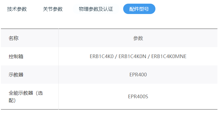
Task: Select the 示教器 row label
Action: click(x=16, y=75)
